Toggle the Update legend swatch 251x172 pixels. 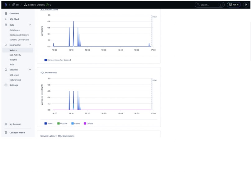click(x=59, y=124)
